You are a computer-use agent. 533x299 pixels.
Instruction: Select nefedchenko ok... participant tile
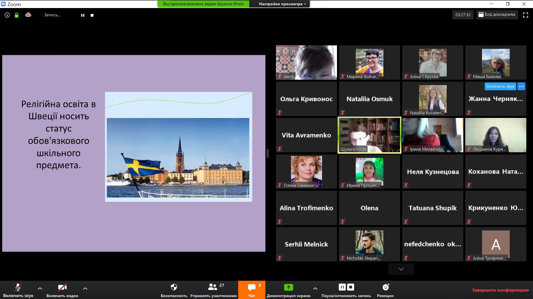click(x=433, y=244)
